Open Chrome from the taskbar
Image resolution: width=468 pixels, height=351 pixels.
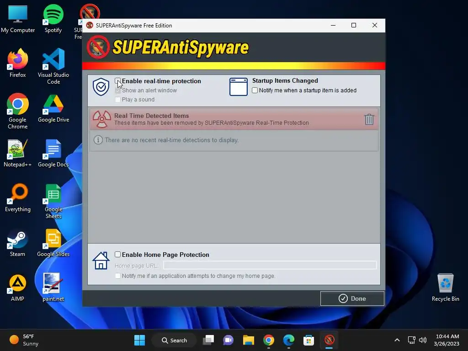tap(269, 340)
